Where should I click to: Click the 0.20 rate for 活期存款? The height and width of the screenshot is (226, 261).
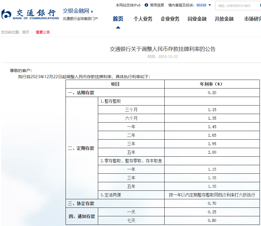(x=212, y=93)
